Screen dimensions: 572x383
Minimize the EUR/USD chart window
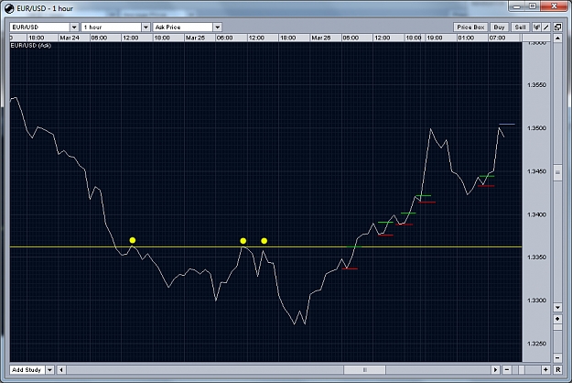pyautogui.click(x=517, y=6)
